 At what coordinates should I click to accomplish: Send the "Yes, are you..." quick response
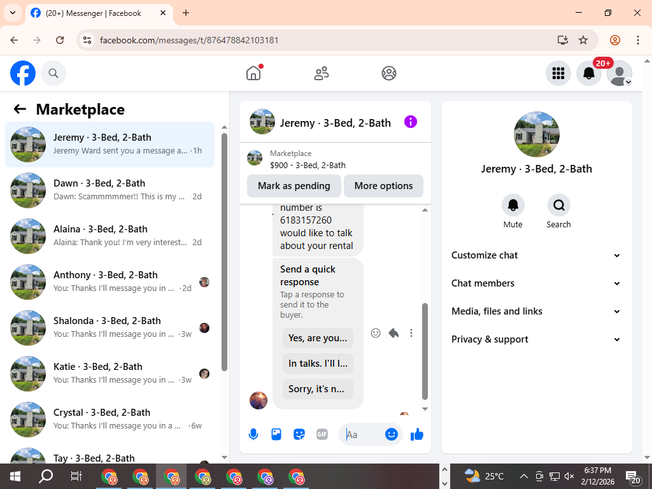(318, 338)
